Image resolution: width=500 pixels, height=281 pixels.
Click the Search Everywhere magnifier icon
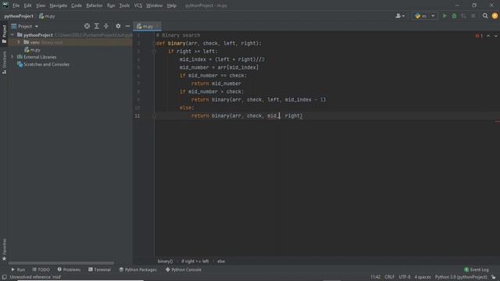(485, 16)
